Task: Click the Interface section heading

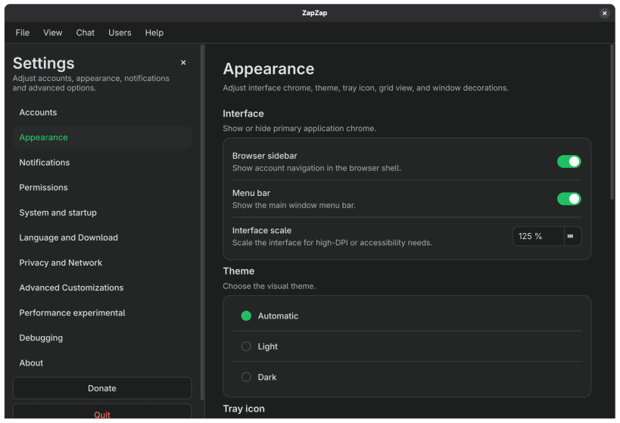Action: 243,114
